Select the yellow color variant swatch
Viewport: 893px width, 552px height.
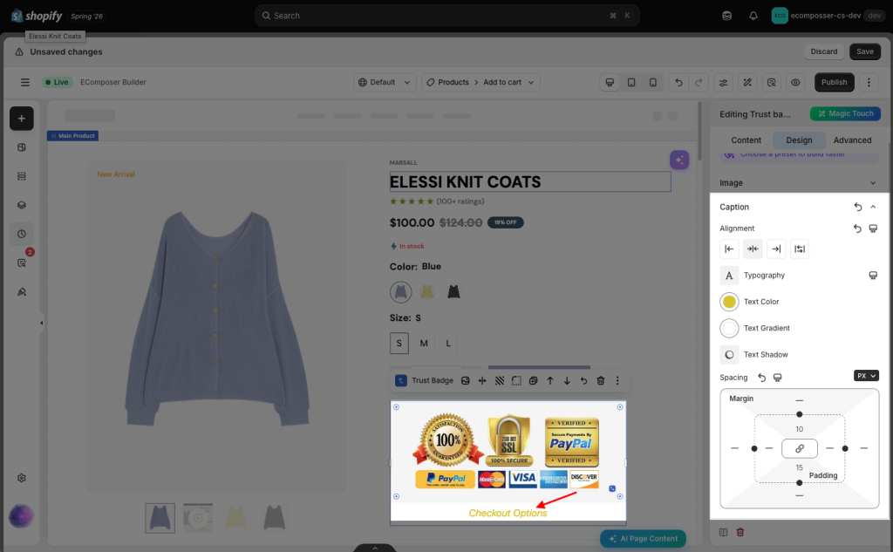427,291
